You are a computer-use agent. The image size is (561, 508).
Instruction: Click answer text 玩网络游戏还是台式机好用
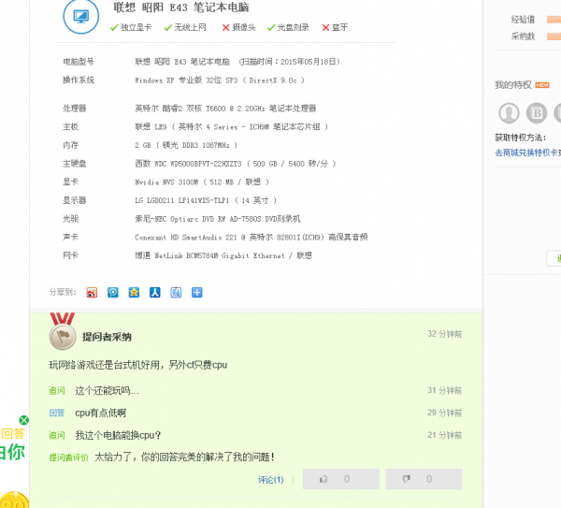[x=138, y=365]
